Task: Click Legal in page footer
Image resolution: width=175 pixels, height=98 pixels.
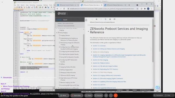Action: click(127, 90)
